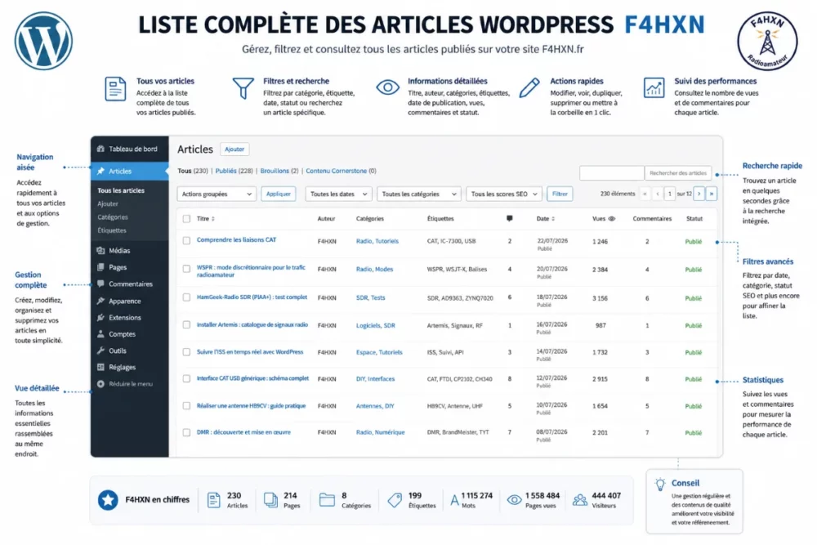Click the Outils wrench icon

point(100,351)
